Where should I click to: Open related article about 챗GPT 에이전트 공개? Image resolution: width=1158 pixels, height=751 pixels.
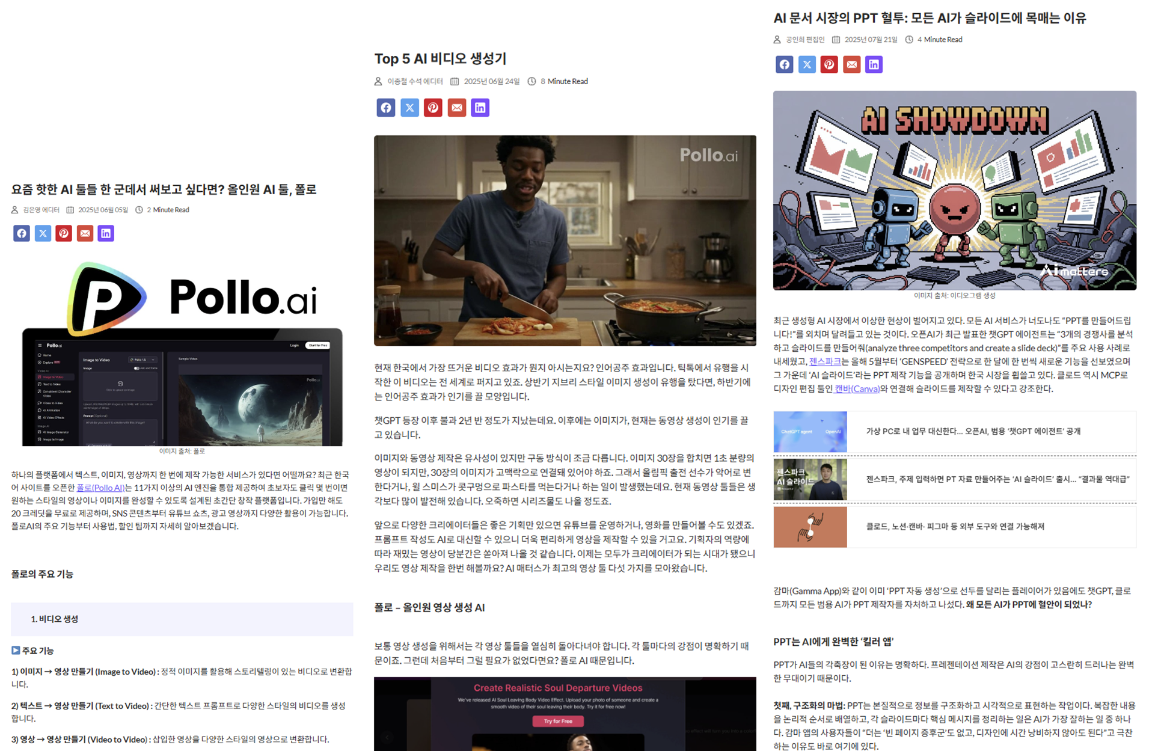[x=973, y=431]
